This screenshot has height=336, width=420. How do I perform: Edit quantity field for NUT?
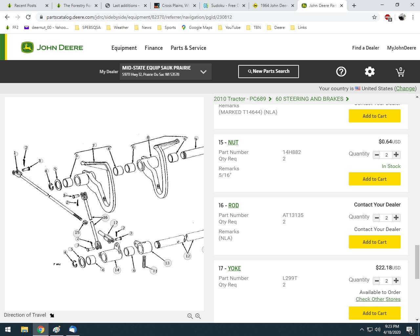pyautogui.click(x=387, y=155)
